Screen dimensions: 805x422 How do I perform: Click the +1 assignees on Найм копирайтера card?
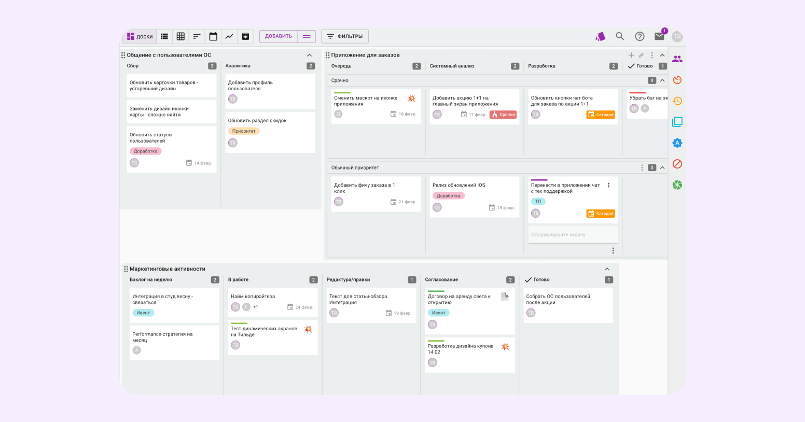pos(255,307)
